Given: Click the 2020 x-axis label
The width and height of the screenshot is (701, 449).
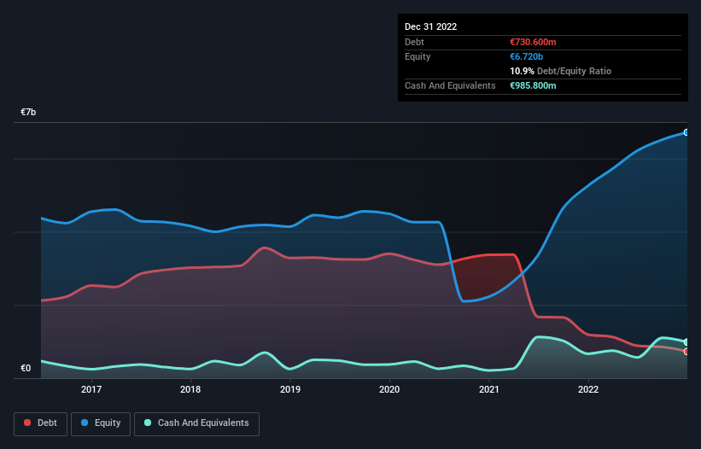Looking at the screenshot, I should click(389, 389).
